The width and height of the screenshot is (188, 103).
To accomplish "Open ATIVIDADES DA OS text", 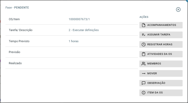I will coord(159,54).
